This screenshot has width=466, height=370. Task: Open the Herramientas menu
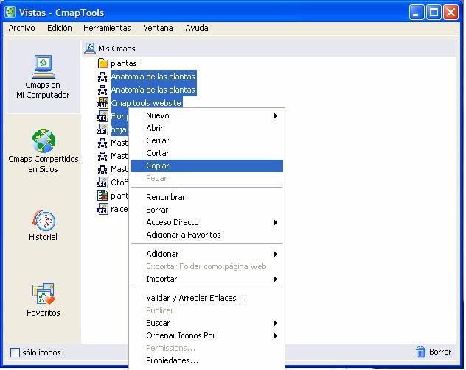(x=107, y=28)
